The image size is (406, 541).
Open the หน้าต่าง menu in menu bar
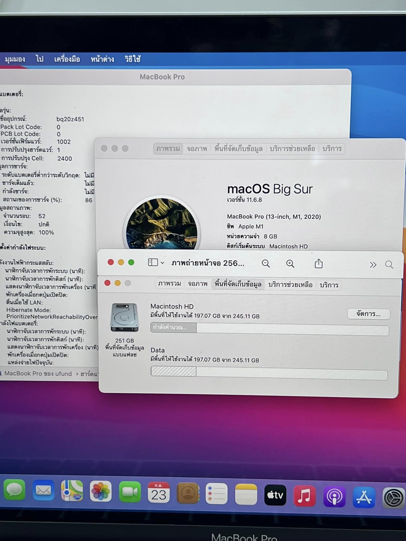(102, 59)
